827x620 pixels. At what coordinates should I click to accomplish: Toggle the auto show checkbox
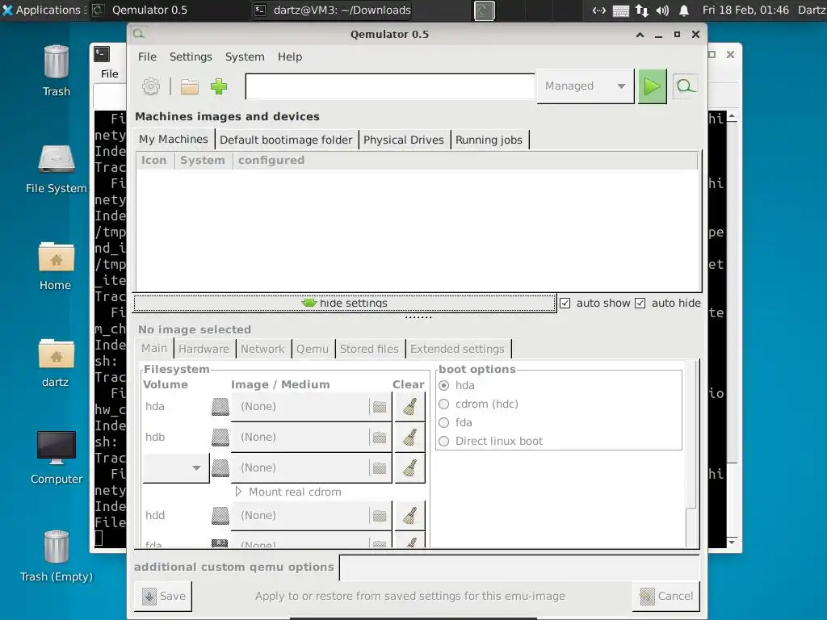click(x=565, y=304)
